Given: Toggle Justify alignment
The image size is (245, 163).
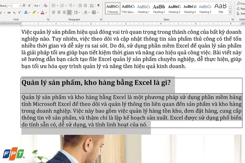Looking at the screenshot, I should click(69, 12).
